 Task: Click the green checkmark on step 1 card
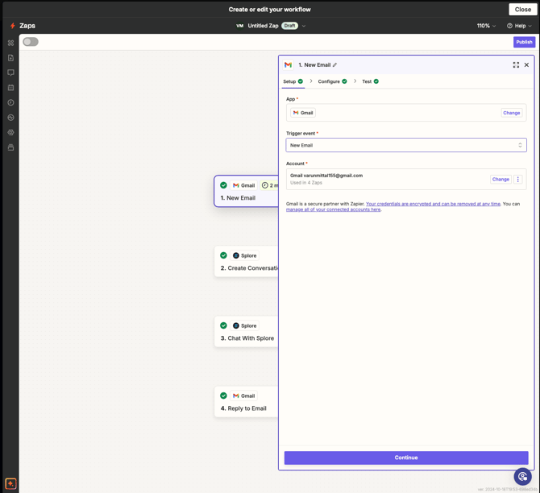point(223,185)
